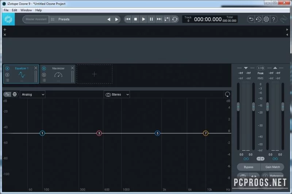Remove track with the small X icon
Viewport: 292px width, 194px height.
pyautogui.click(x=5, y=35)
